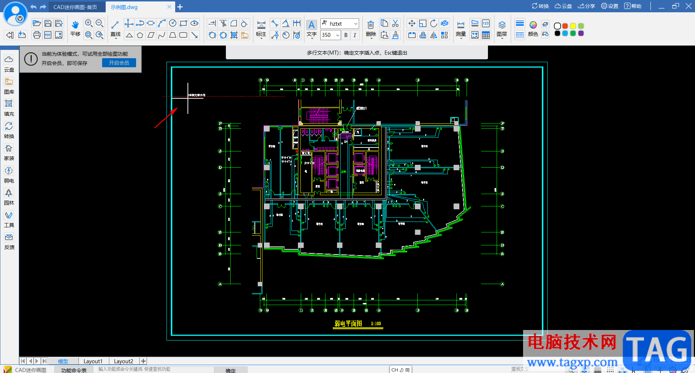Pick the red color swatch
The height and width of the screenshot is (373, 695).
click(x=565, y=26)
